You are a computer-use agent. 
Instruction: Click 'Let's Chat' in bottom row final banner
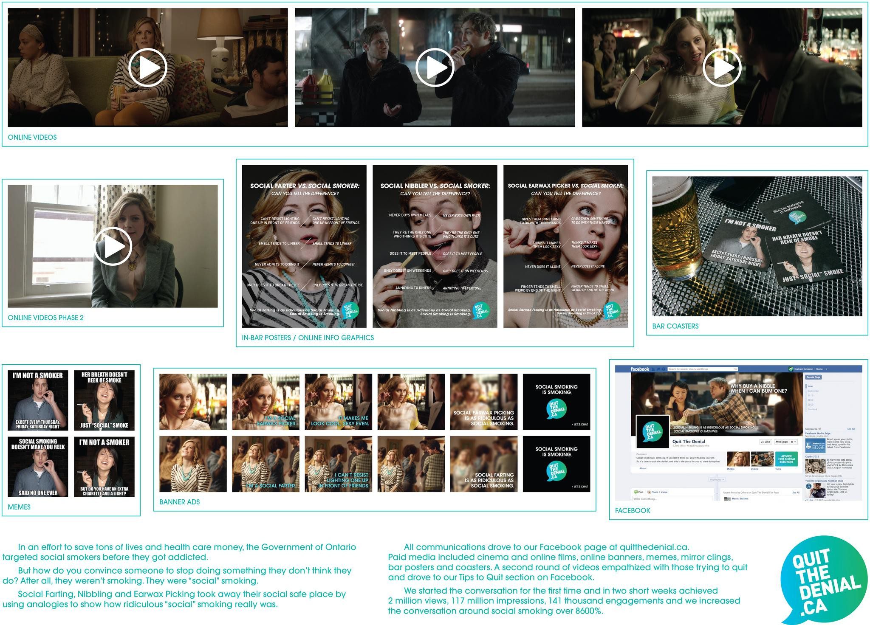tap(580, 487)
